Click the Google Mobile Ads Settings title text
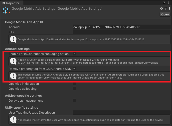 point(57,9)
